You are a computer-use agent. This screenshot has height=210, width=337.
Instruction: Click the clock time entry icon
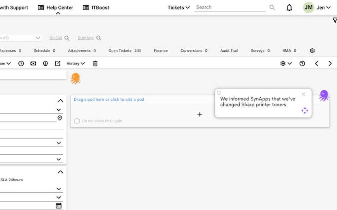point(21,64)
